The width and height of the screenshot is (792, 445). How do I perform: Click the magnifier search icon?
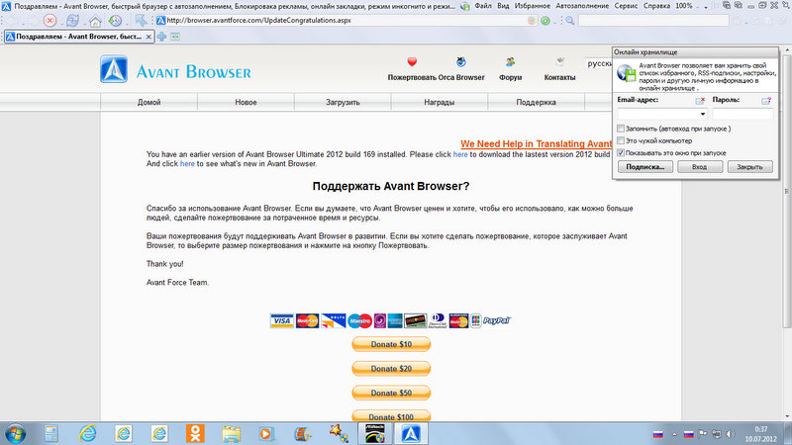point(570,21)
